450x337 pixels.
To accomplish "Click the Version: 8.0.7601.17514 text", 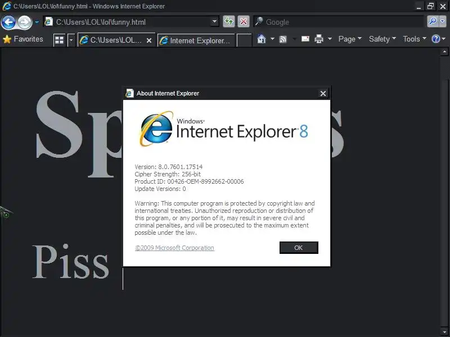I will (168, 167).
